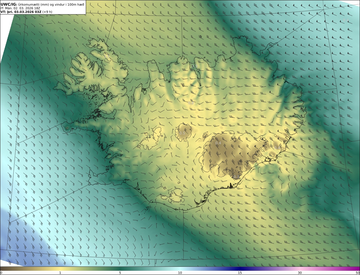Click the color scale tick label 1

pyautogui.click(x=60, y=273)
